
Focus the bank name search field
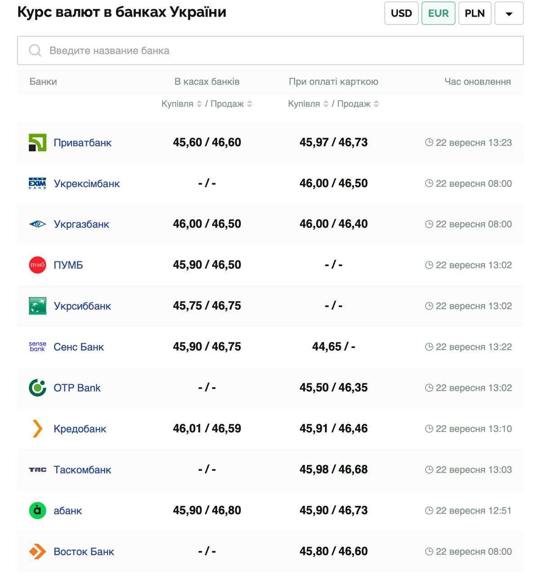pyautogui.click(x=270, y=50)
